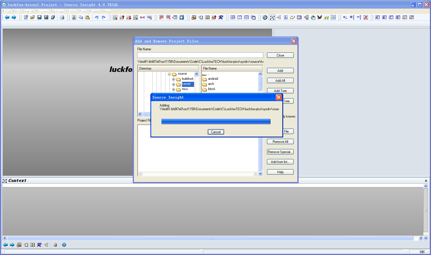Click the Tile Windows grid icon
Viewport: 431px width, 255px height.
(x=233, y=17)
